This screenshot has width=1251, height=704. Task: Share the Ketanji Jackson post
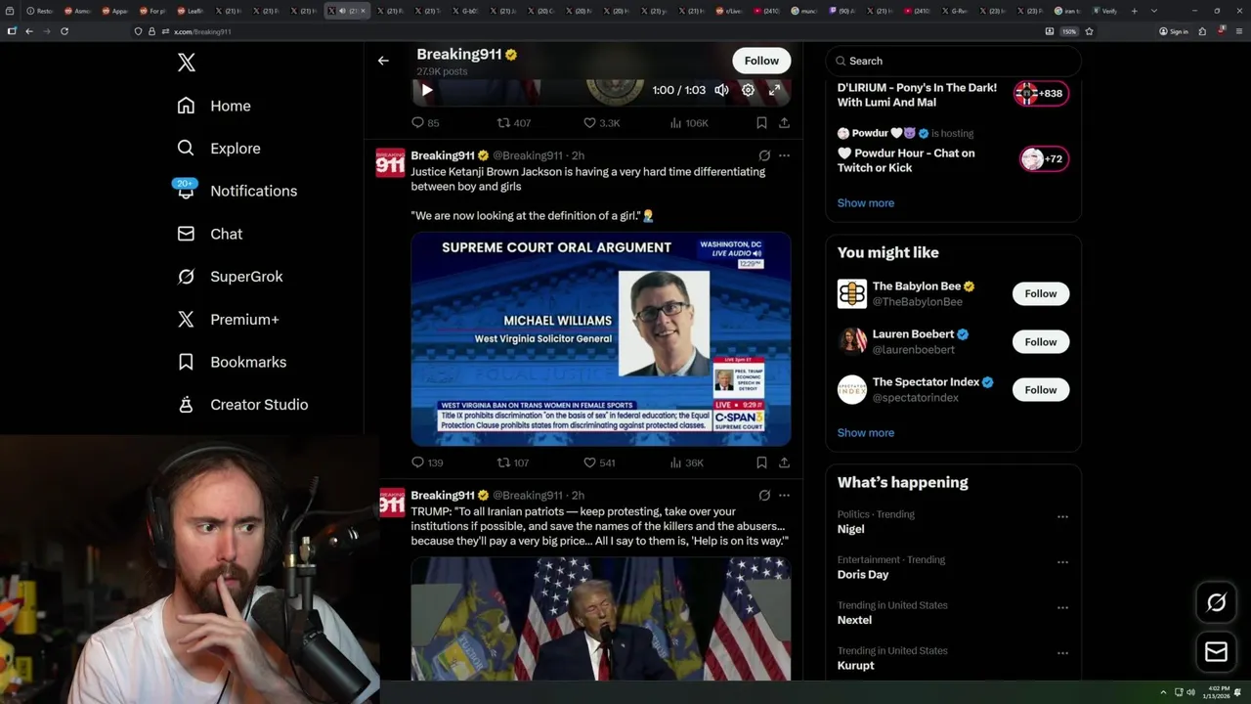coord(784,462)
